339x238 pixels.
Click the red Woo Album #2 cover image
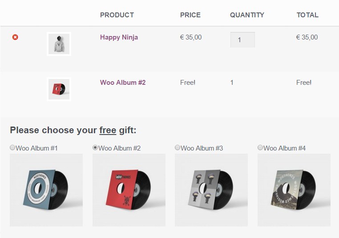click(x=129, y=190)
